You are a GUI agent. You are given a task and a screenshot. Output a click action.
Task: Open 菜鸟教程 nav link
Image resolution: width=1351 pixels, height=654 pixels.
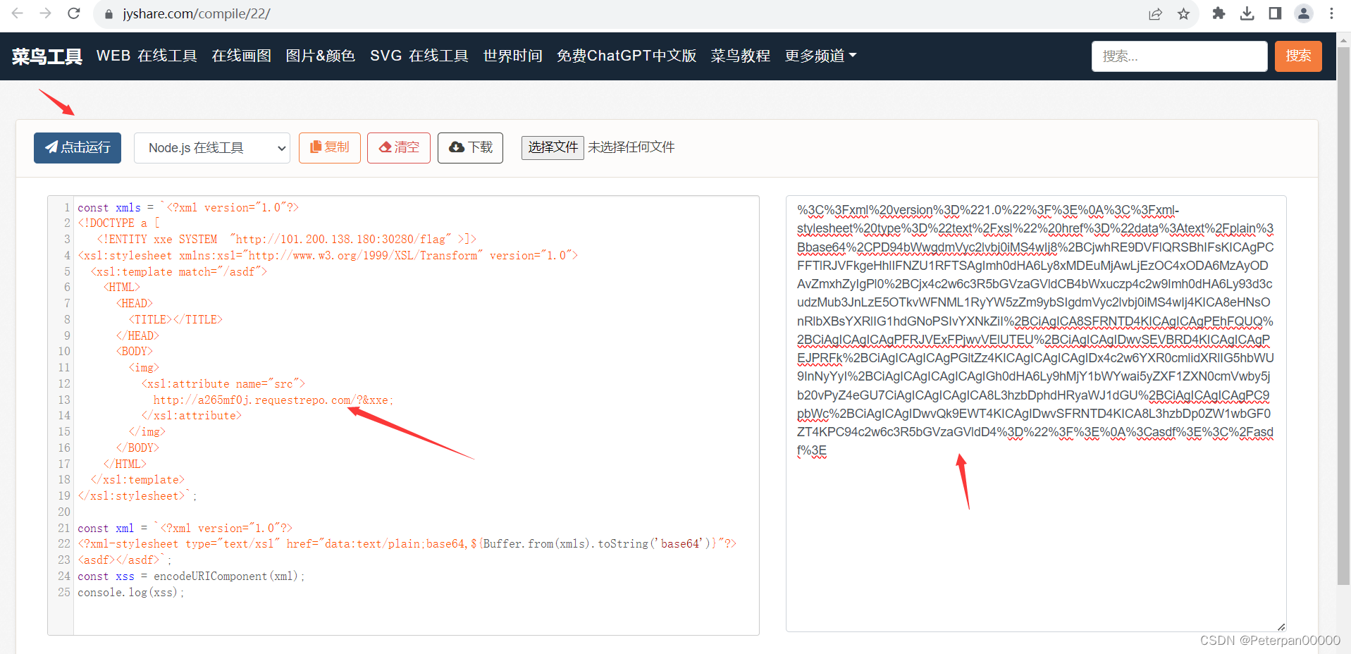click(x=740, y=56)
